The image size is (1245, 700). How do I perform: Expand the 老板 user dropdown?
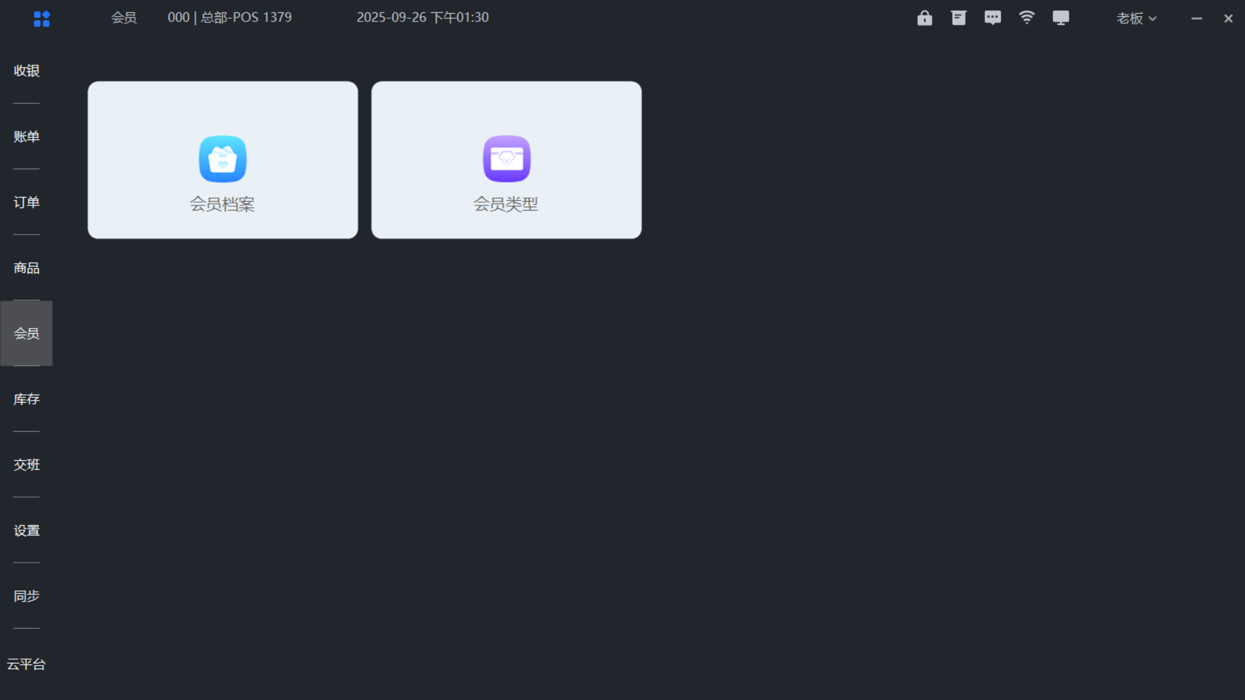1136,18
